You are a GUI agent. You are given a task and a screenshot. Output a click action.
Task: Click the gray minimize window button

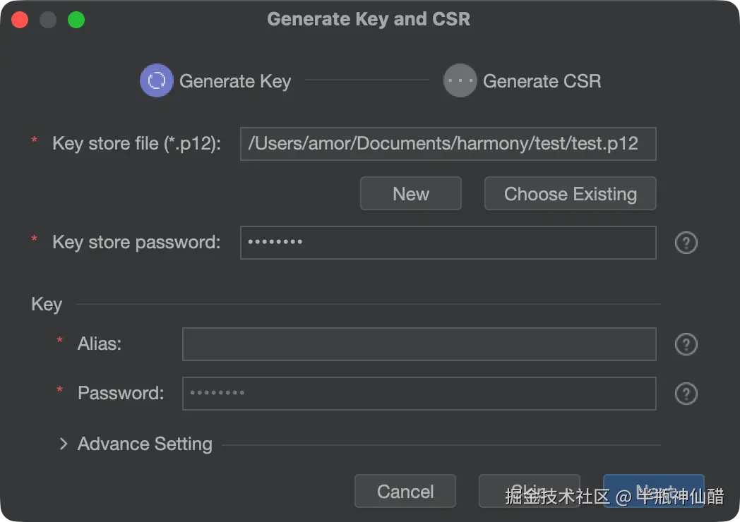click(48, 20)
